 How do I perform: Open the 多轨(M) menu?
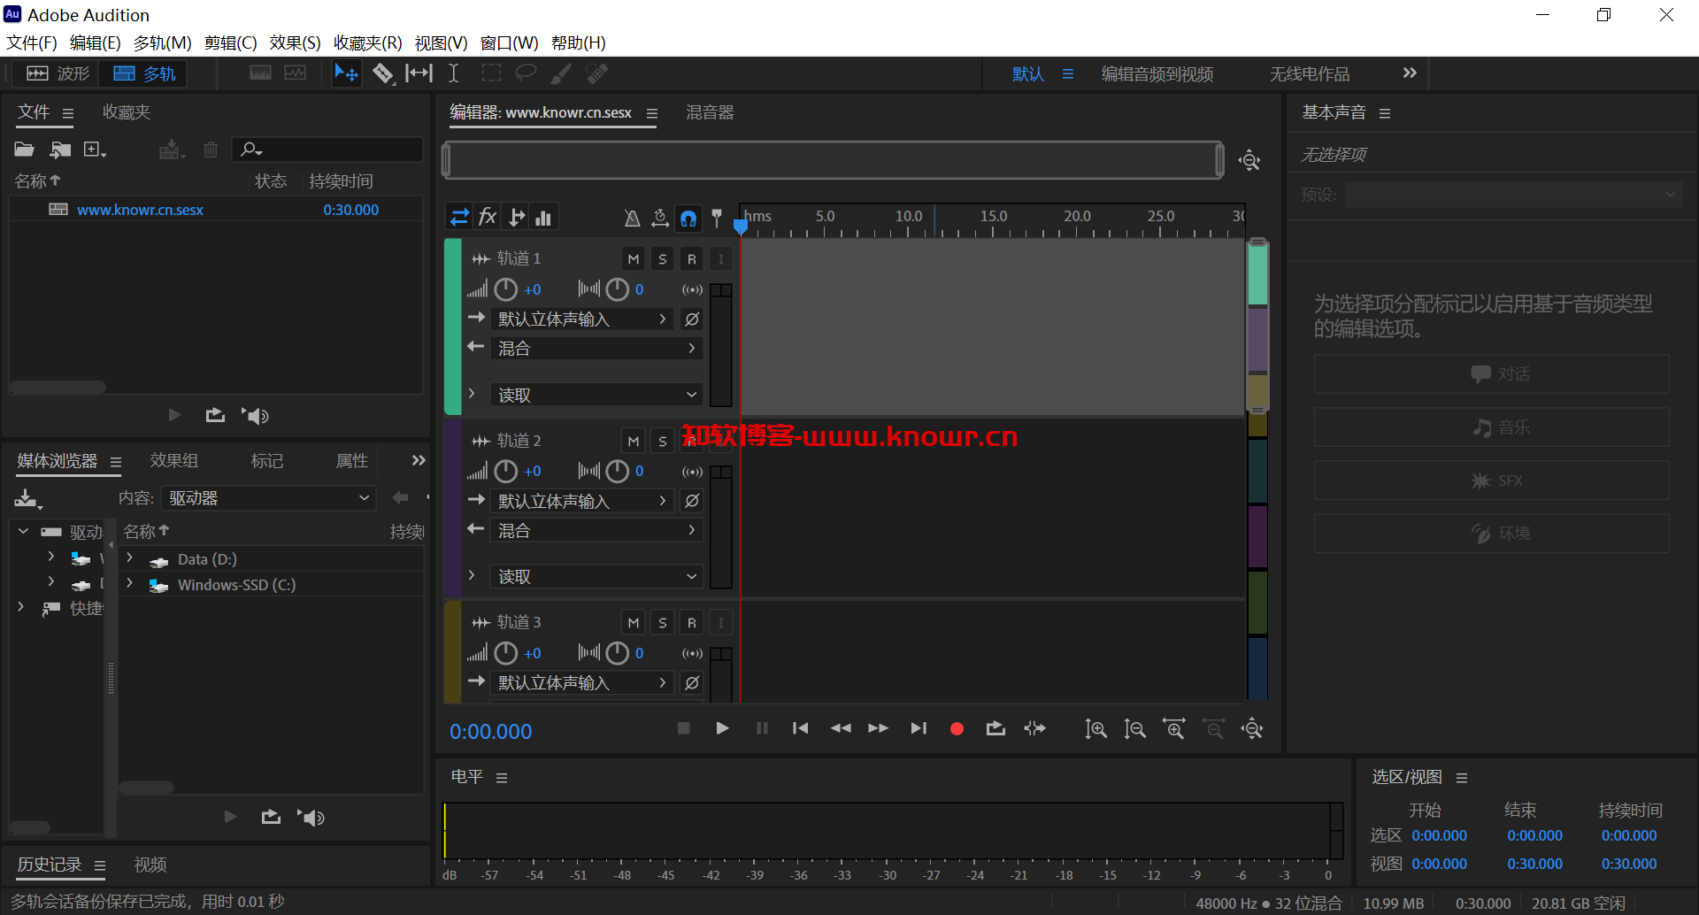[162, 42]
